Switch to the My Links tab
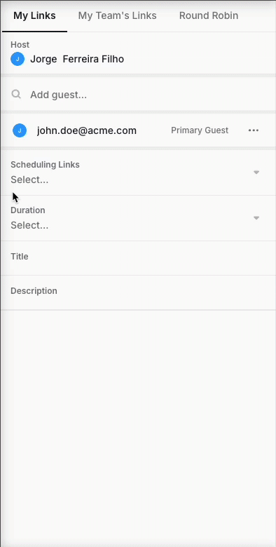This screenshot has height=547, width=276. point(34,15)
